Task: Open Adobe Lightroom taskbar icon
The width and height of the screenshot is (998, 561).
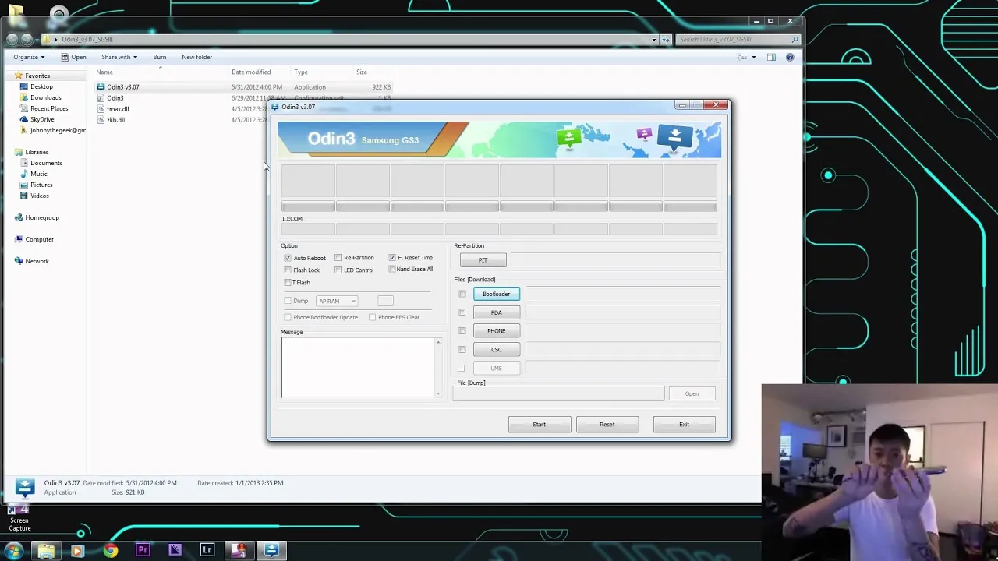Action: click(x=207, y=550)
